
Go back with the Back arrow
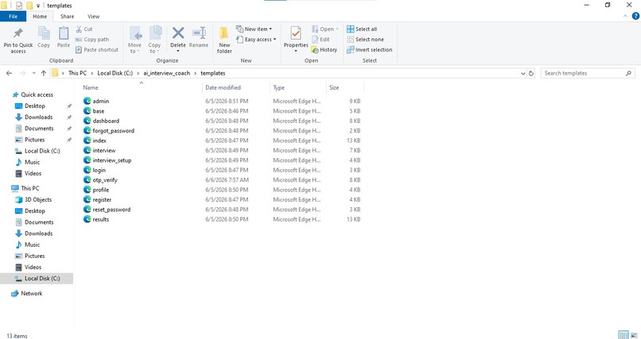pyautogui.click(x=9, y=73)
